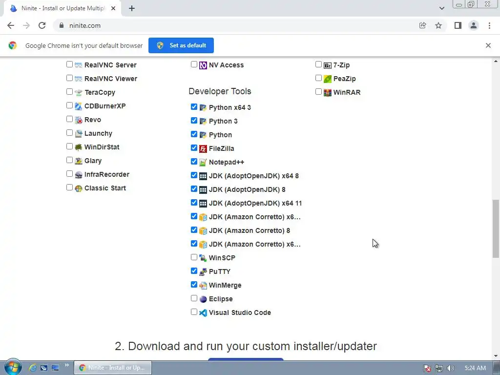Click the NV Access icon

click(203, 65)
